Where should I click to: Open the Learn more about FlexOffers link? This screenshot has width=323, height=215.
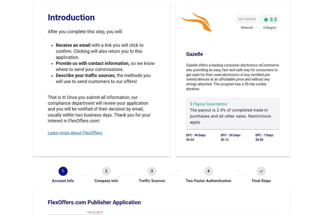[x=75, y=133]
